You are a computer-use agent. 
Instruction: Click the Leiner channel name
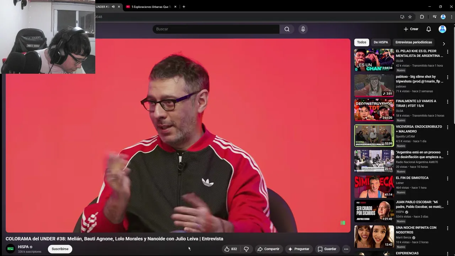coord(400,183)
